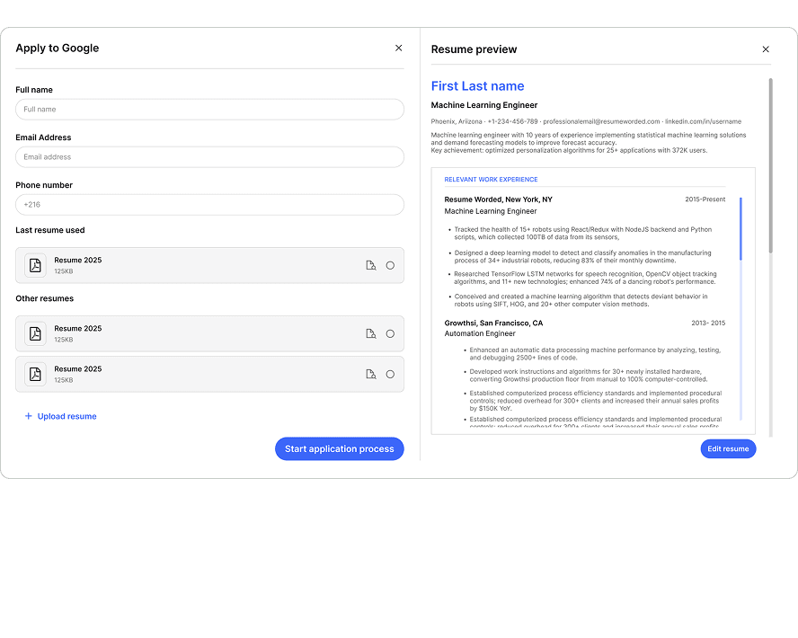Close the Apply to Google dialog
This screenshot has width=798, height=638.
[x=398, y=48]
